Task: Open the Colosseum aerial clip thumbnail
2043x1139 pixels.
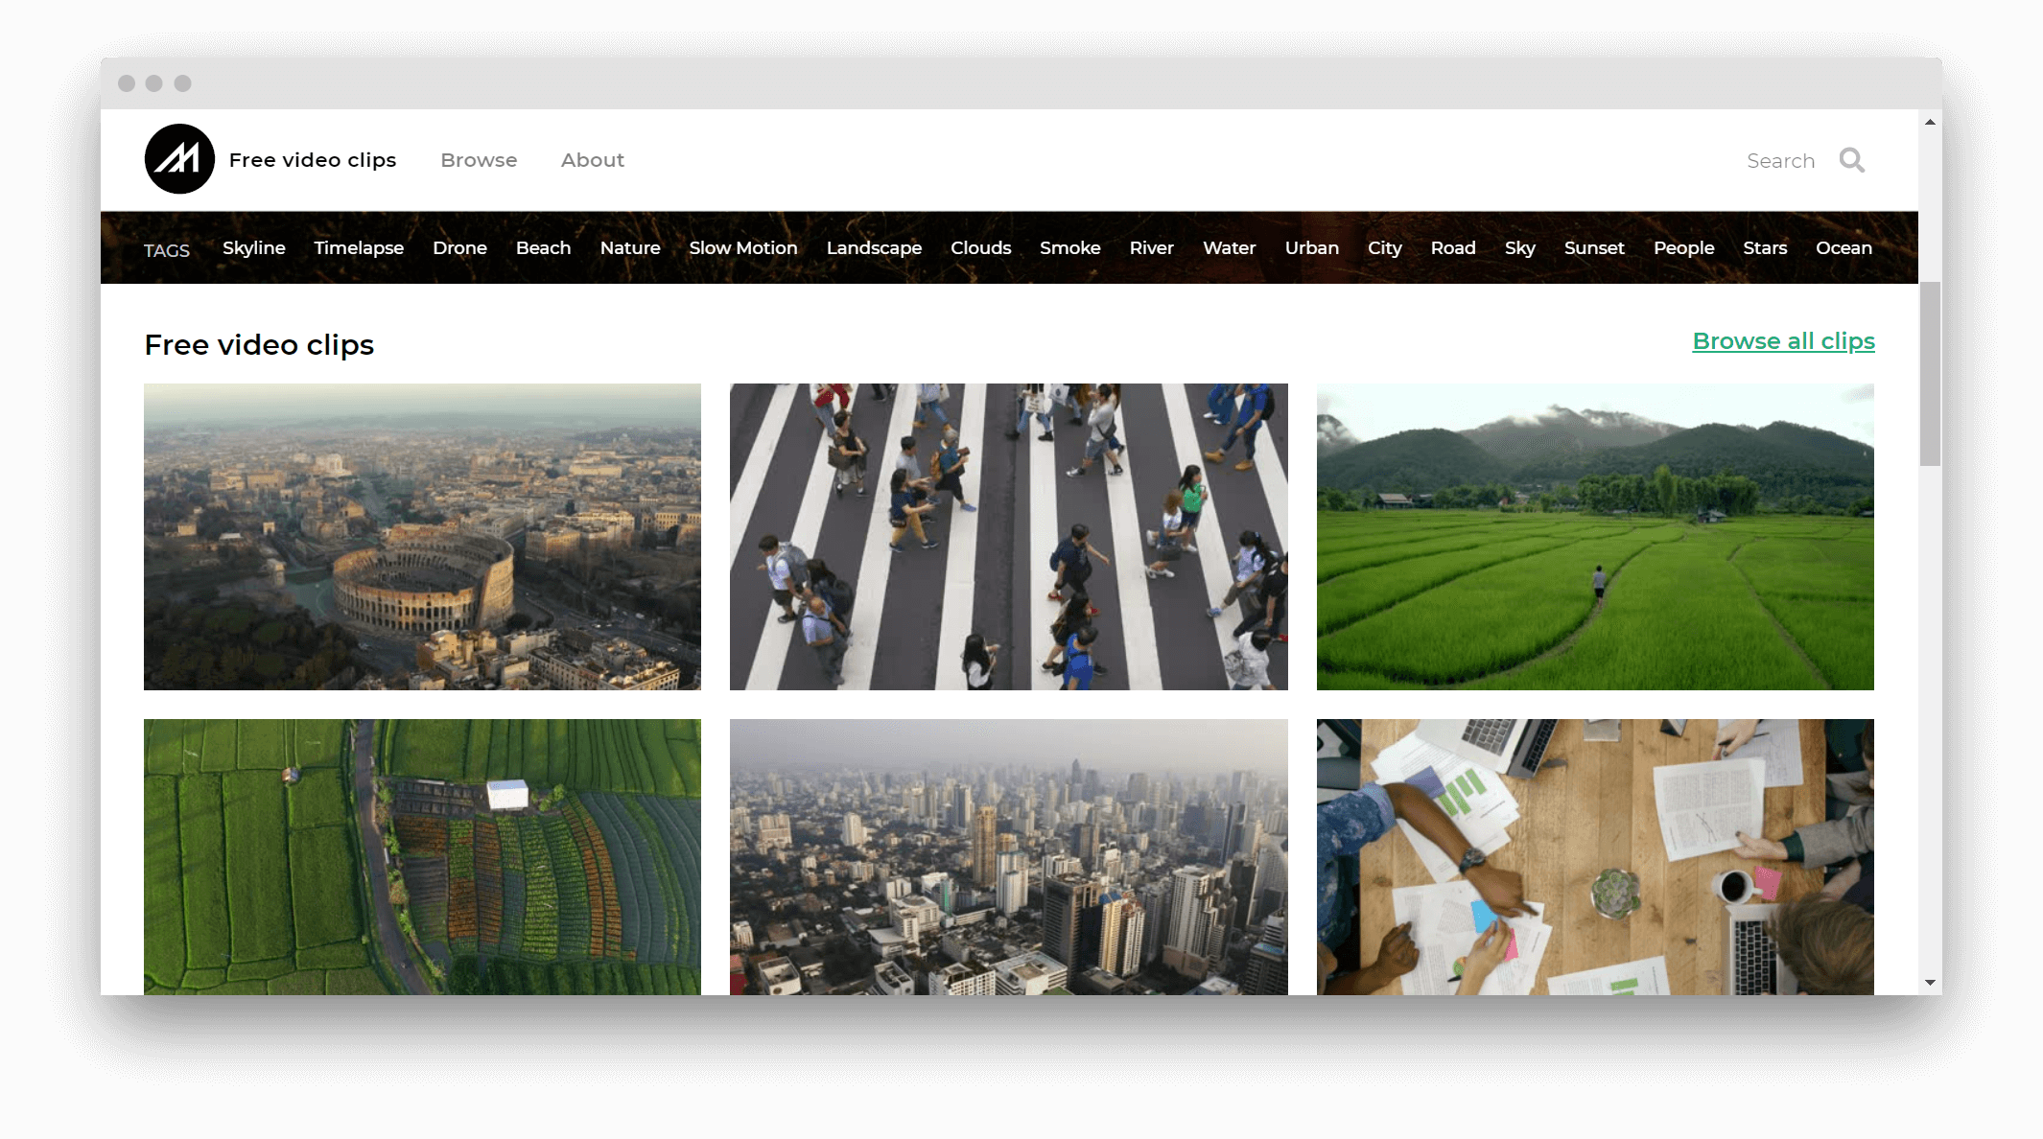Action: click(422, 537)
